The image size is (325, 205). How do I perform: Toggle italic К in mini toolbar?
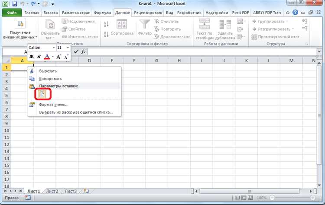click(39, 56)
